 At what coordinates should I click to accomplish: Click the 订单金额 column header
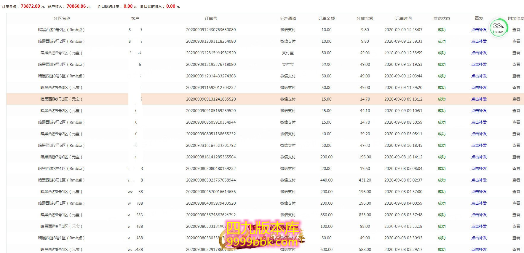[x=326, y=18]
